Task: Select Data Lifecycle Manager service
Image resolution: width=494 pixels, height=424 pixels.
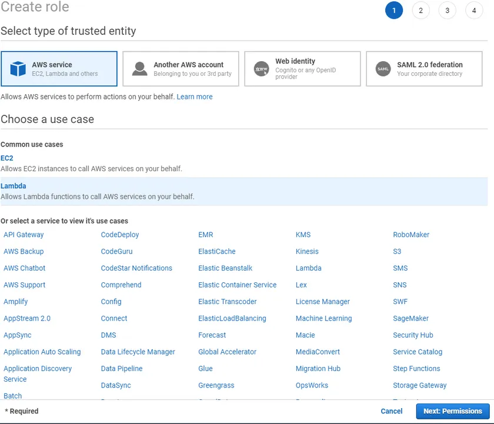Action: click(138, 352)
